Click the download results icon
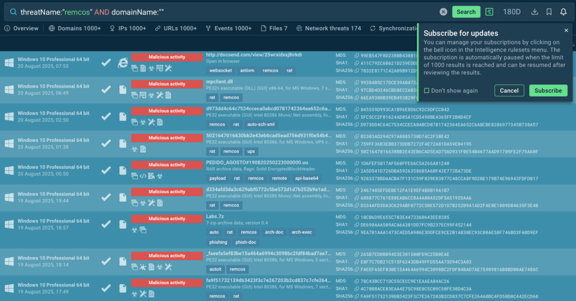Screen dimensions: 576x301 tap(534, 12)
